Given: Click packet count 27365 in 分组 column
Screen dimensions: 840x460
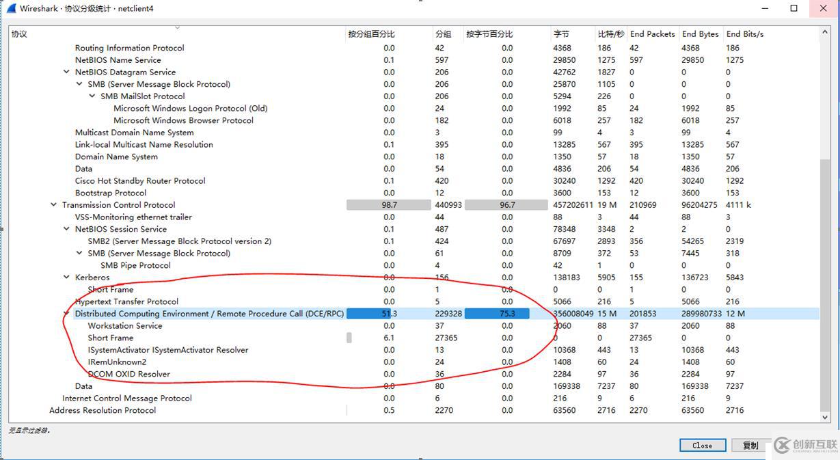Looking at the screenshot, I should point(446,338).
